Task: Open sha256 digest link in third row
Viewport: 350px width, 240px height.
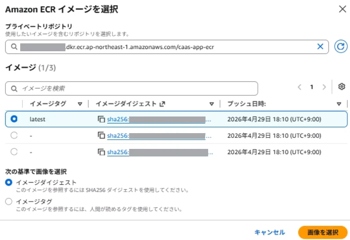Action: 160,152
